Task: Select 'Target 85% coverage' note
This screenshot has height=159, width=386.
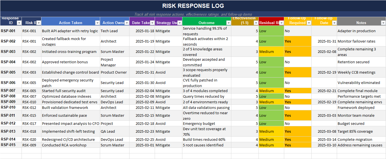Action: pyautogui.click(x=361, y=131)
